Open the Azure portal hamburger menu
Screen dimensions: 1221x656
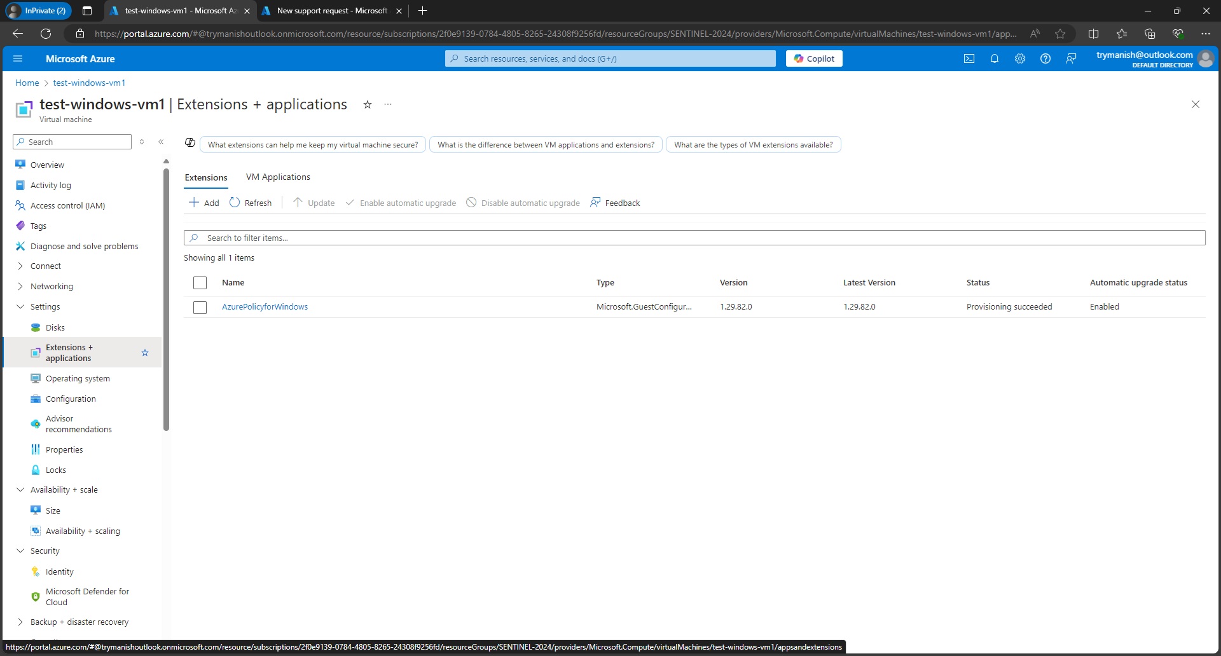pos(18,58)
